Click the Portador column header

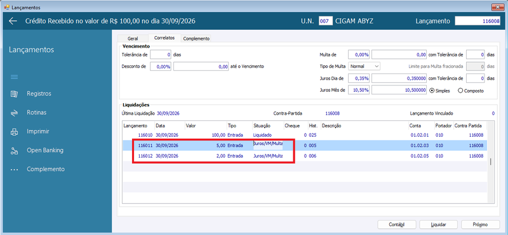coord(444,126)
